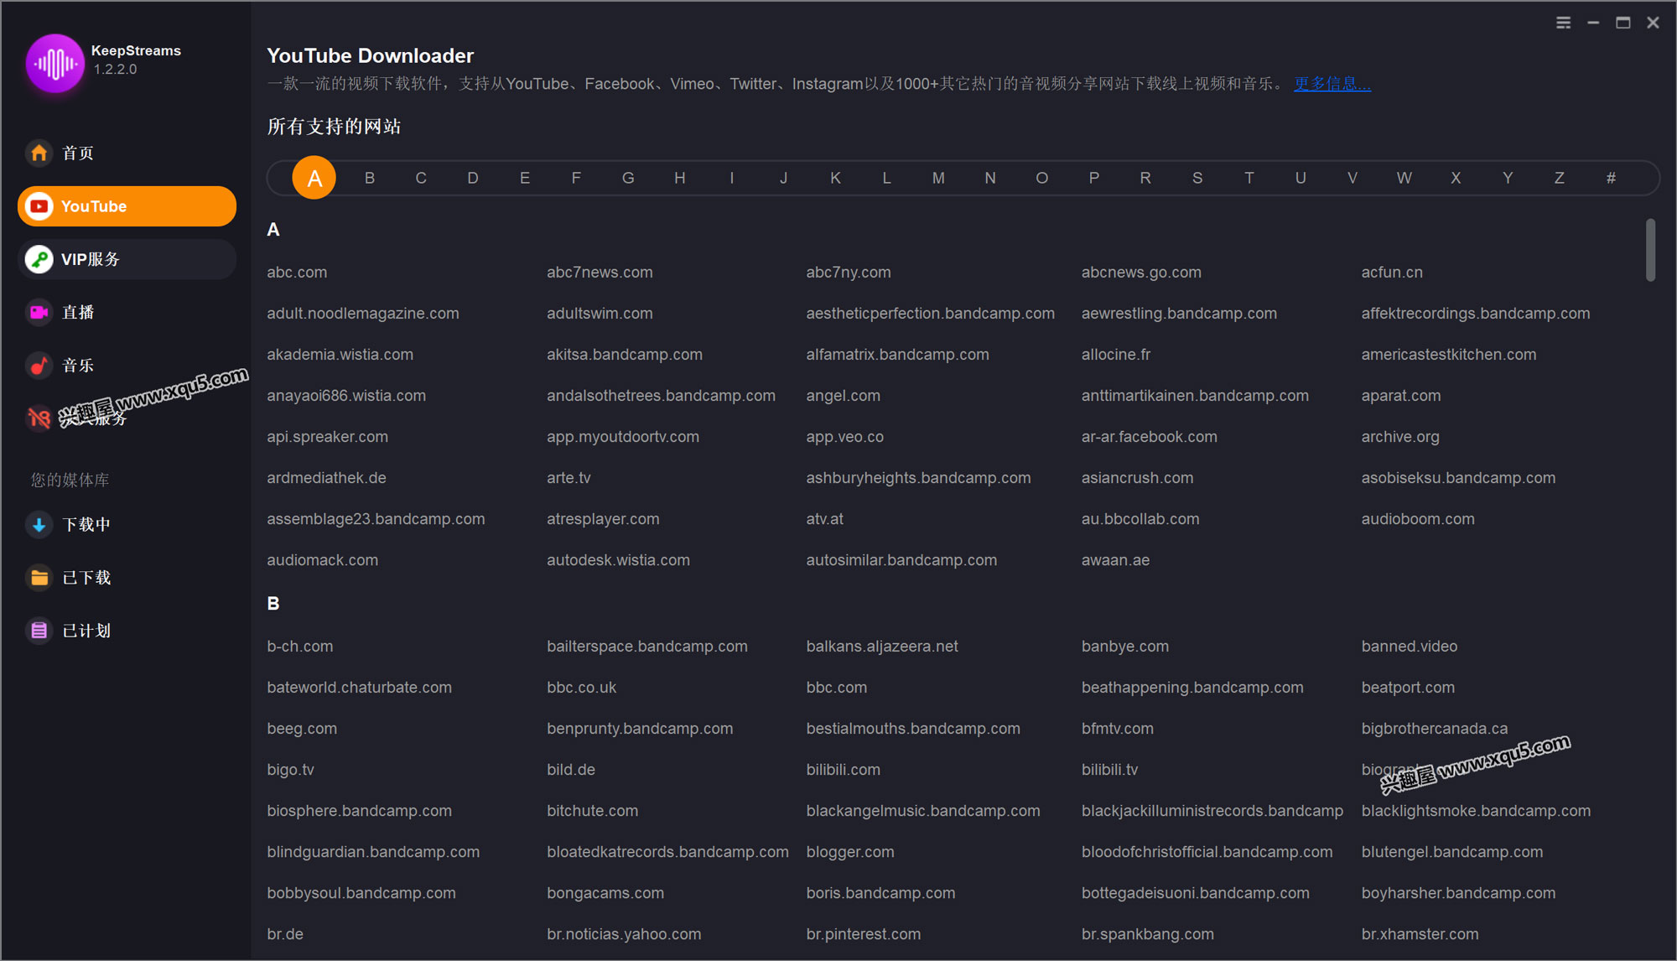Click awaan.ae site entry
This screenshot has height=961, width=1677.
(1115, 560)
